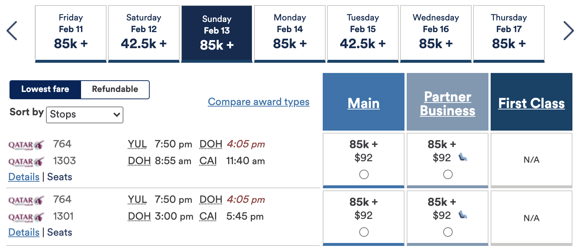
Task: Go to next week of dates arrow
Action: (568, 31)
